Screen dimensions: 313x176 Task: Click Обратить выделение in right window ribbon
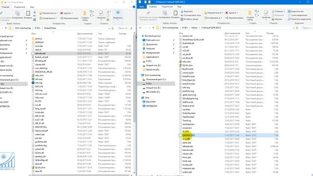299,19
